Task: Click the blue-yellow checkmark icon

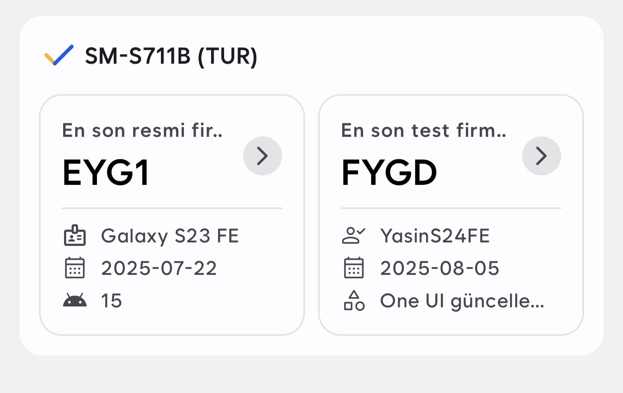Action: (59, 55)
